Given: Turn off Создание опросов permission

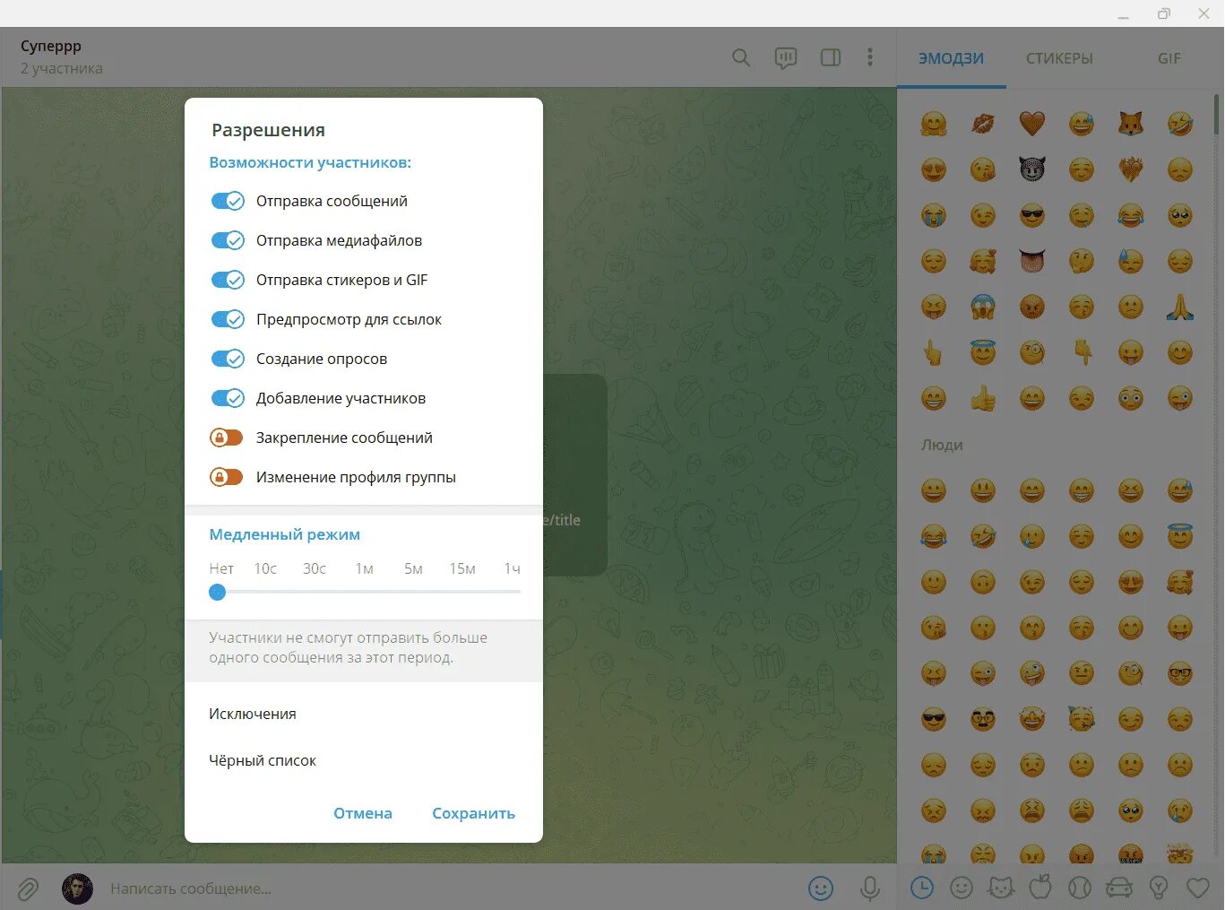Looking at the screenshot, I should click(228, 359).
